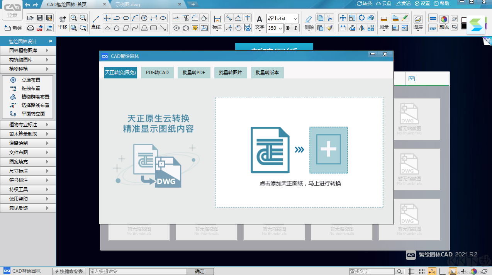This screenshot has width=492, height=275.
Task: Click the zoom in magnifier icon
Action: (73, 18)
